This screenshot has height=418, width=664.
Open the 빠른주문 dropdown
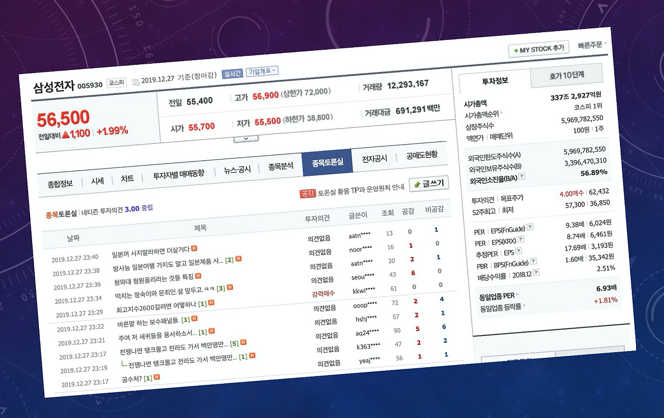[x=593, y=45]
